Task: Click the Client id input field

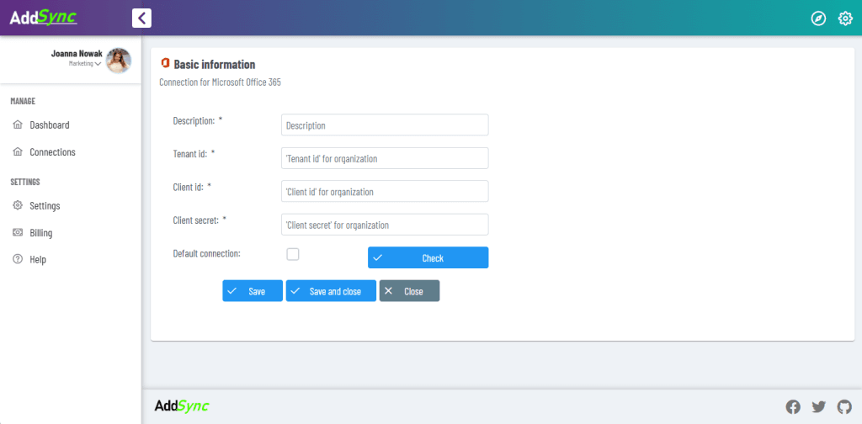Action: coord(385,192)
